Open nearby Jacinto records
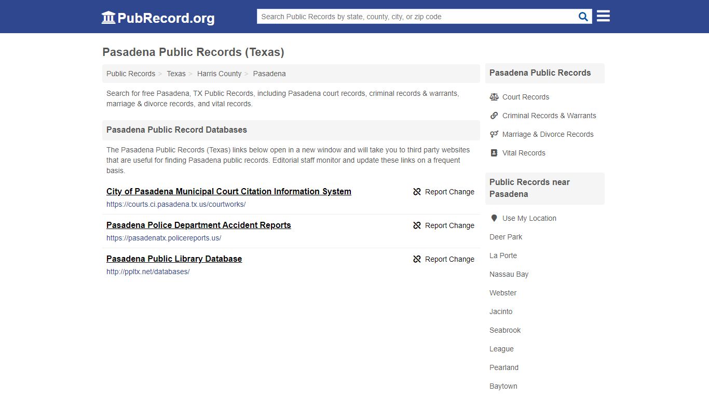 (501, 311)
